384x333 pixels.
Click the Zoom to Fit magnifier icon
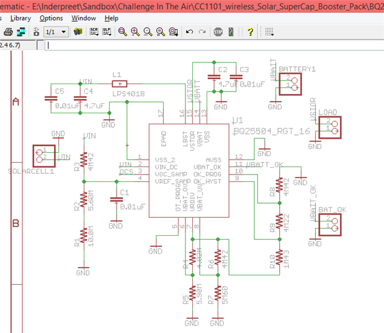point(122,31)
